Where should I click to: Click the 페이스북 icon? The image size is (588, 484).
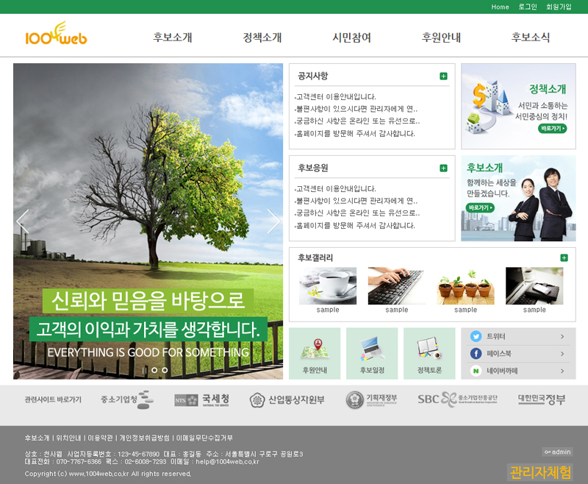(476, 354)
